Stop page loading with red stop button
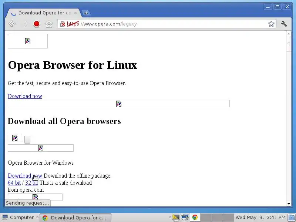The image size is (296, 222). click(x=37, y=24)
